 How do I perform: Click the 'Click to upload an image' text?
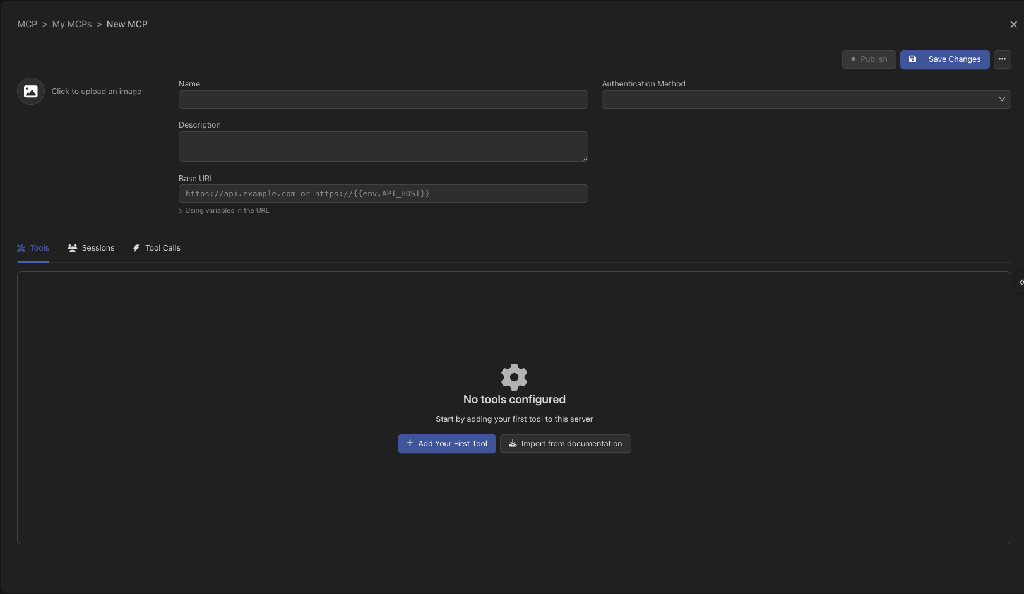(x=97, y=92)
